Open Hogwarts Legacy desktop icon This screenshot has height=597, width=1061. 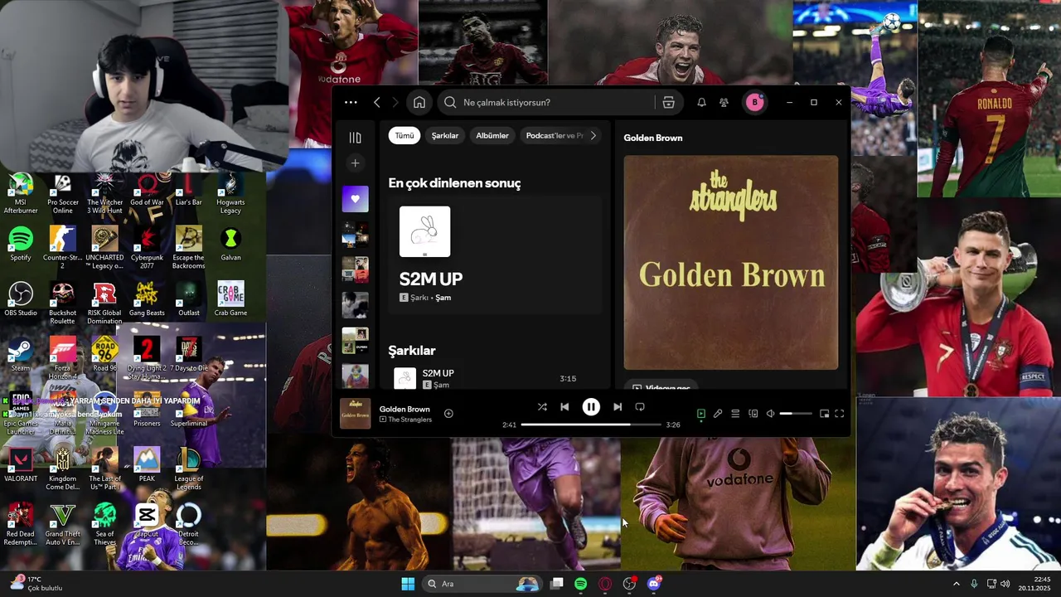tap(230, 193)
